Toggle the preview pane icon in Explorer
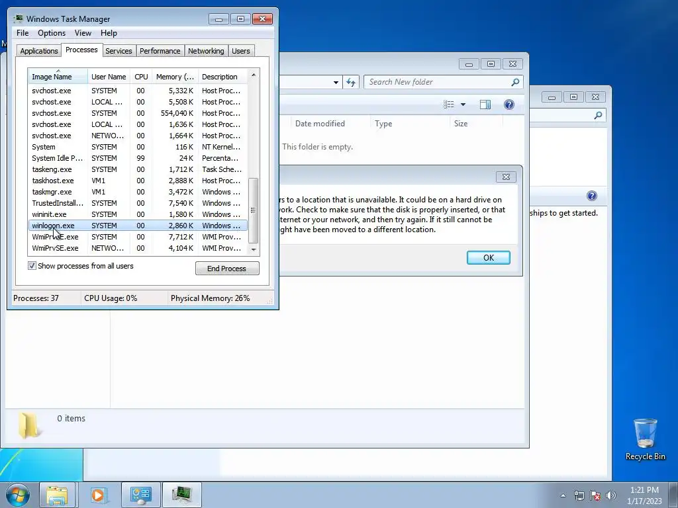678x508 pixels. 485,105
